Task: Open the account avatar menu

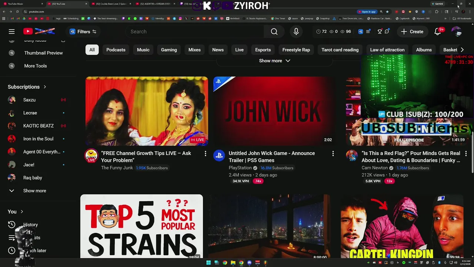Action: point(456,32)
